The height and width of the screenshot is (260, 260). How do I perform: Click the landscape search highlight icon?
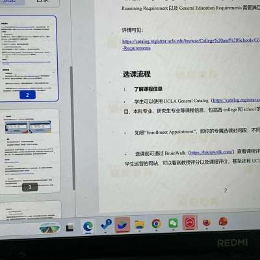coord(50,228)
